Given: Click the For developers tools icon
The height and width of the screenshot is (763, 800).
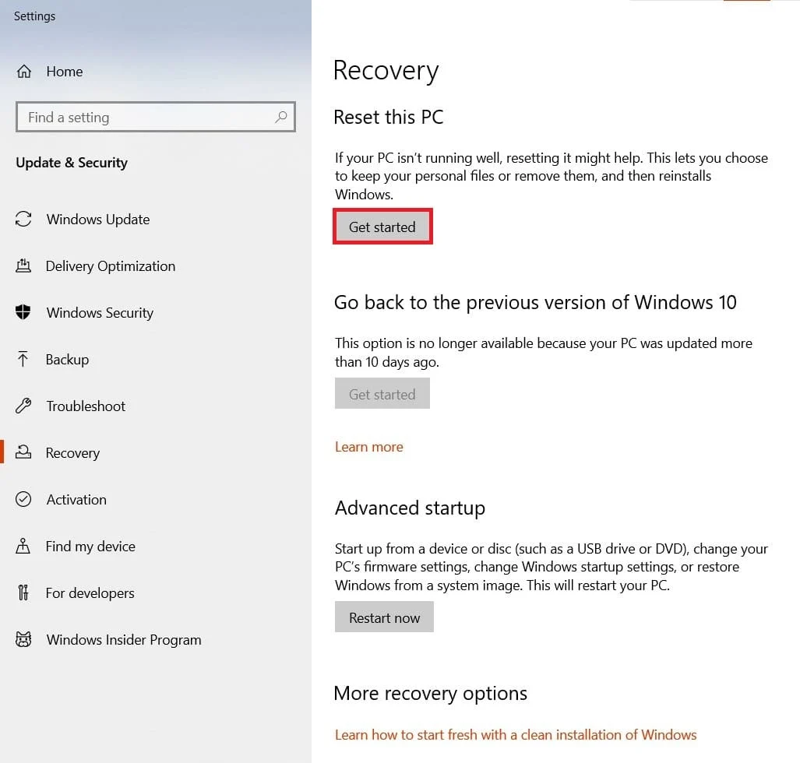Looking at the screenshot, I should [23, 593].
